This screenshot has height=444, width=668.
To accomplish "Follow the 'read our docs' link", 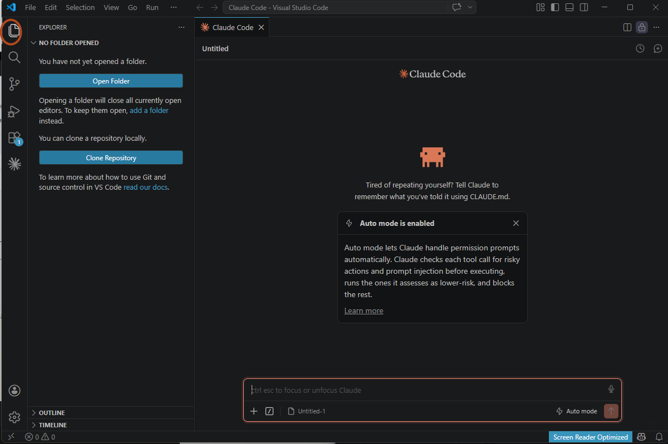I will (145, 188).
